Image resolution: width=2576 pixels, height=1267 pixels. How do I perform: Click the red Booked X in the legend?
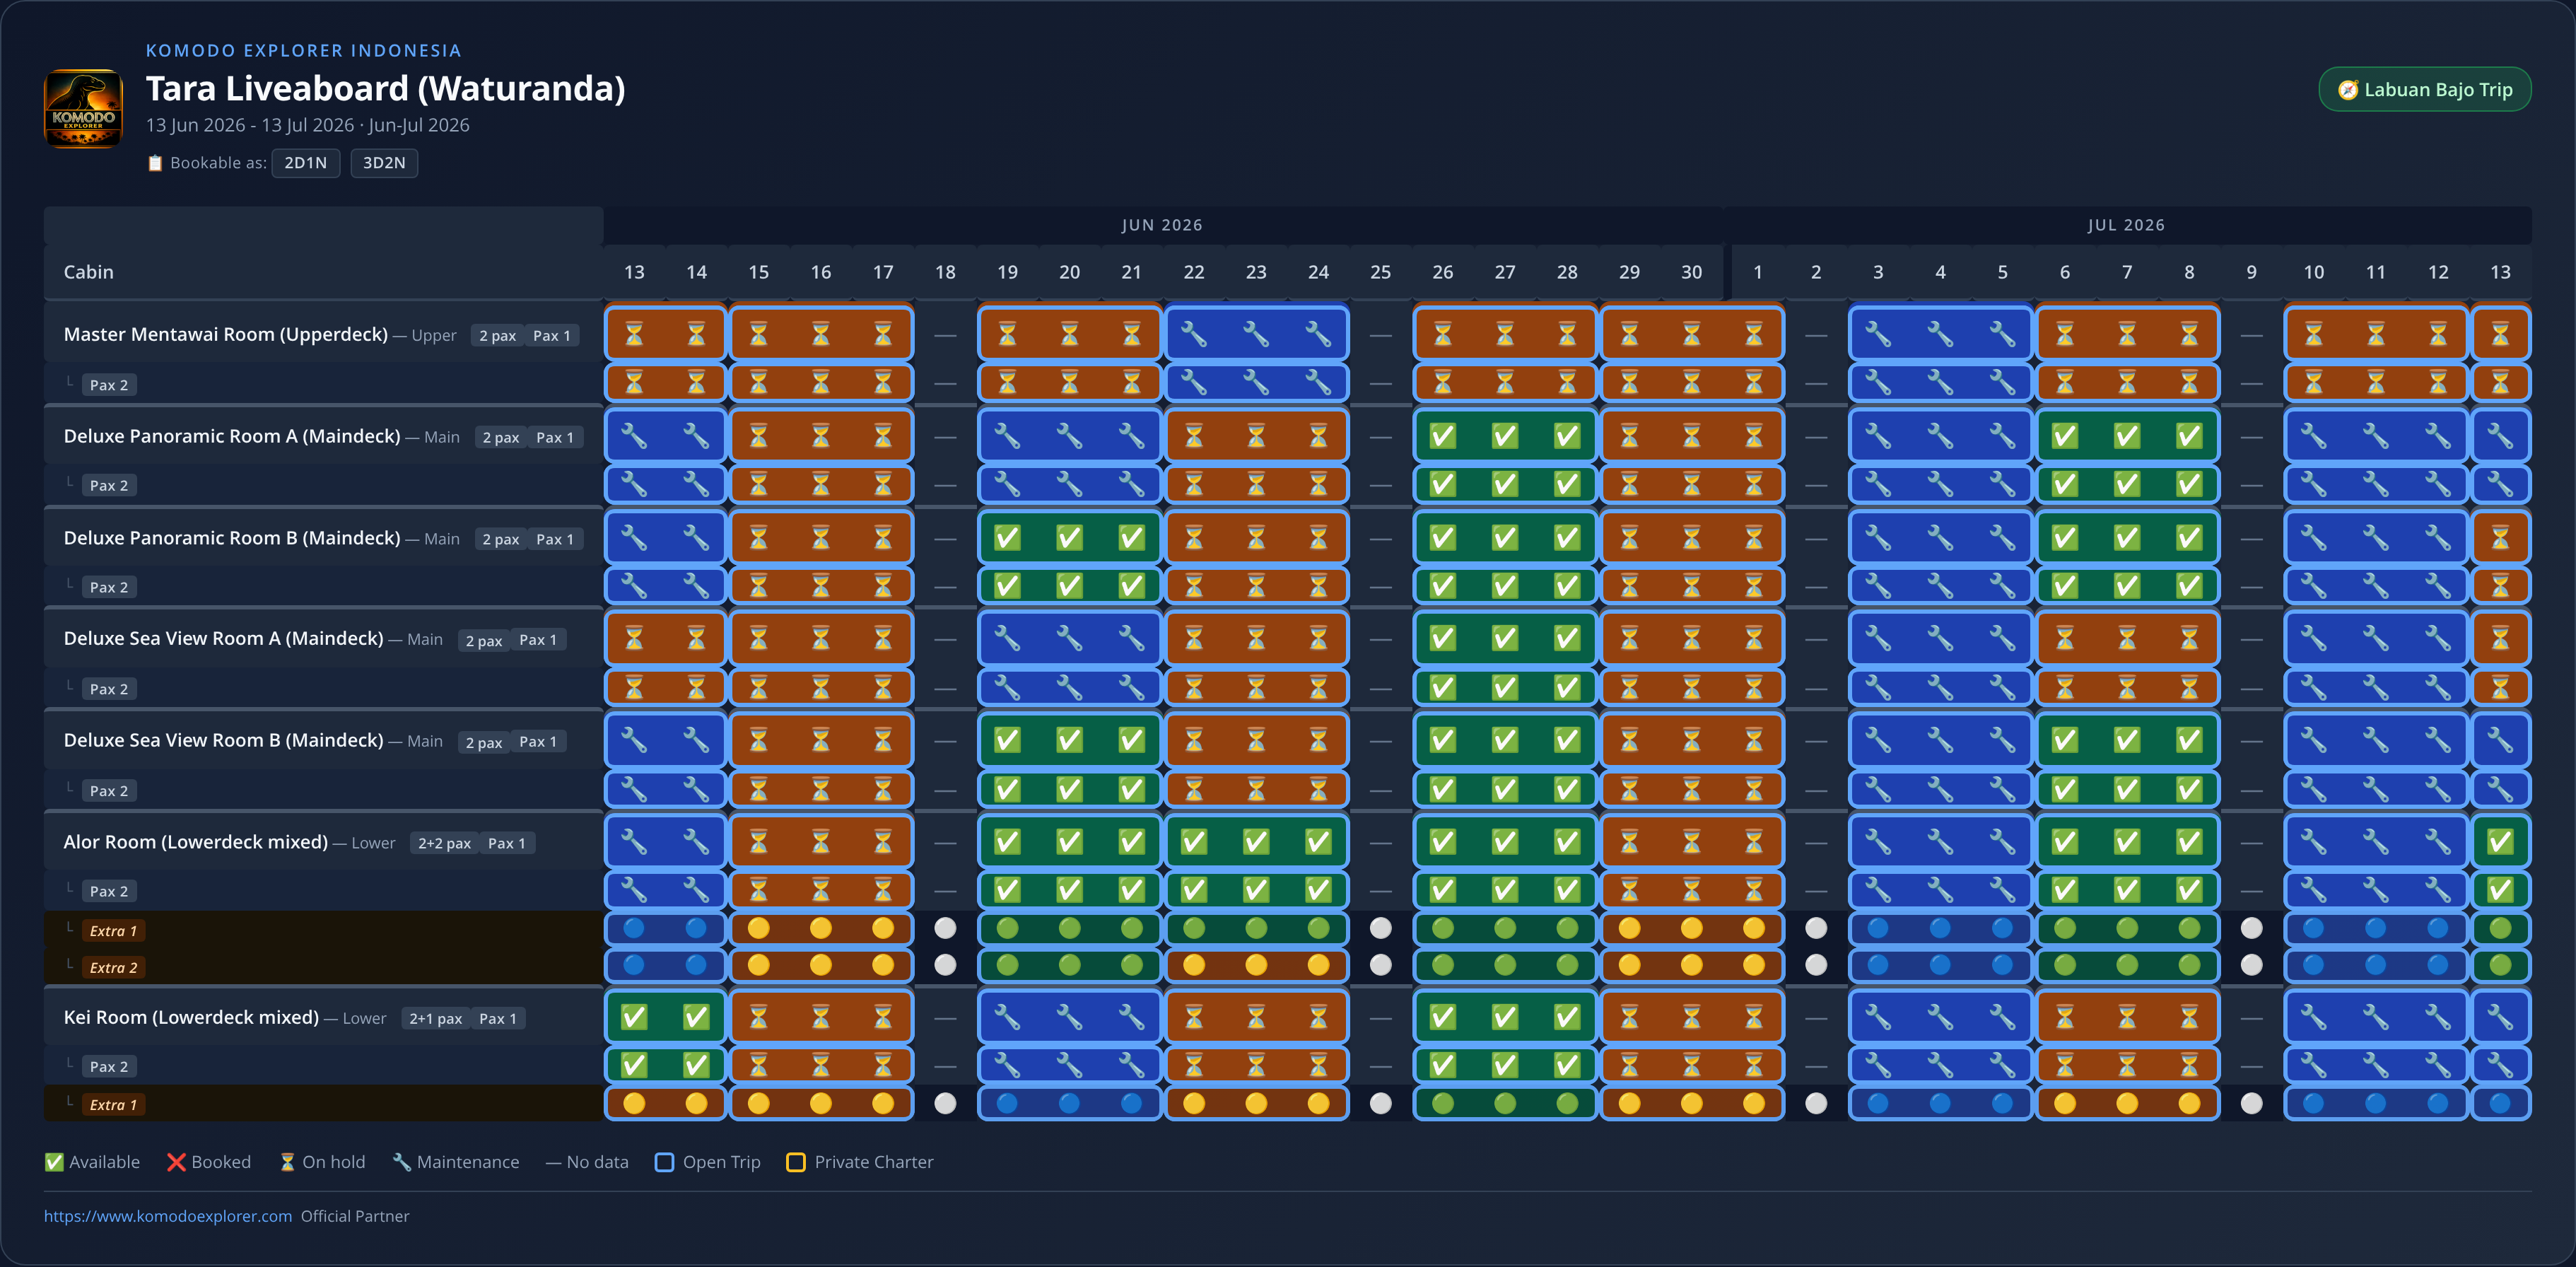tap(176, 1162)
